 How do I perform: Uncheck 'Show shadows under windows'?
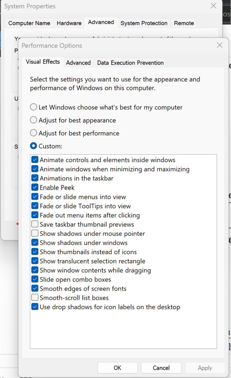pyautogui.click(x=35, y=243)
